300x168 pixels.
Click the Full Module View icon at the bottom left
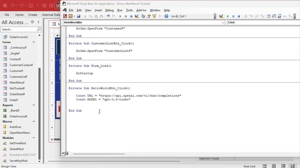(x=67, y=154)
